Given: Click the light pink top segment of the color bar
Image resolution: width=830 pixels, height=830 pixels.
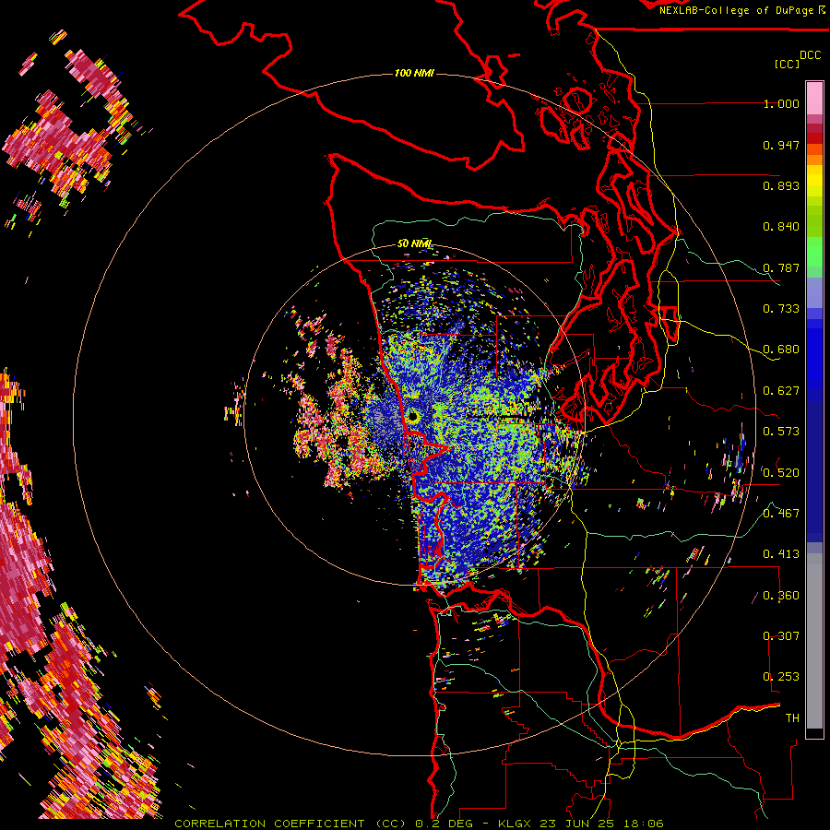Looking at the screenshot, I should 814,98.
